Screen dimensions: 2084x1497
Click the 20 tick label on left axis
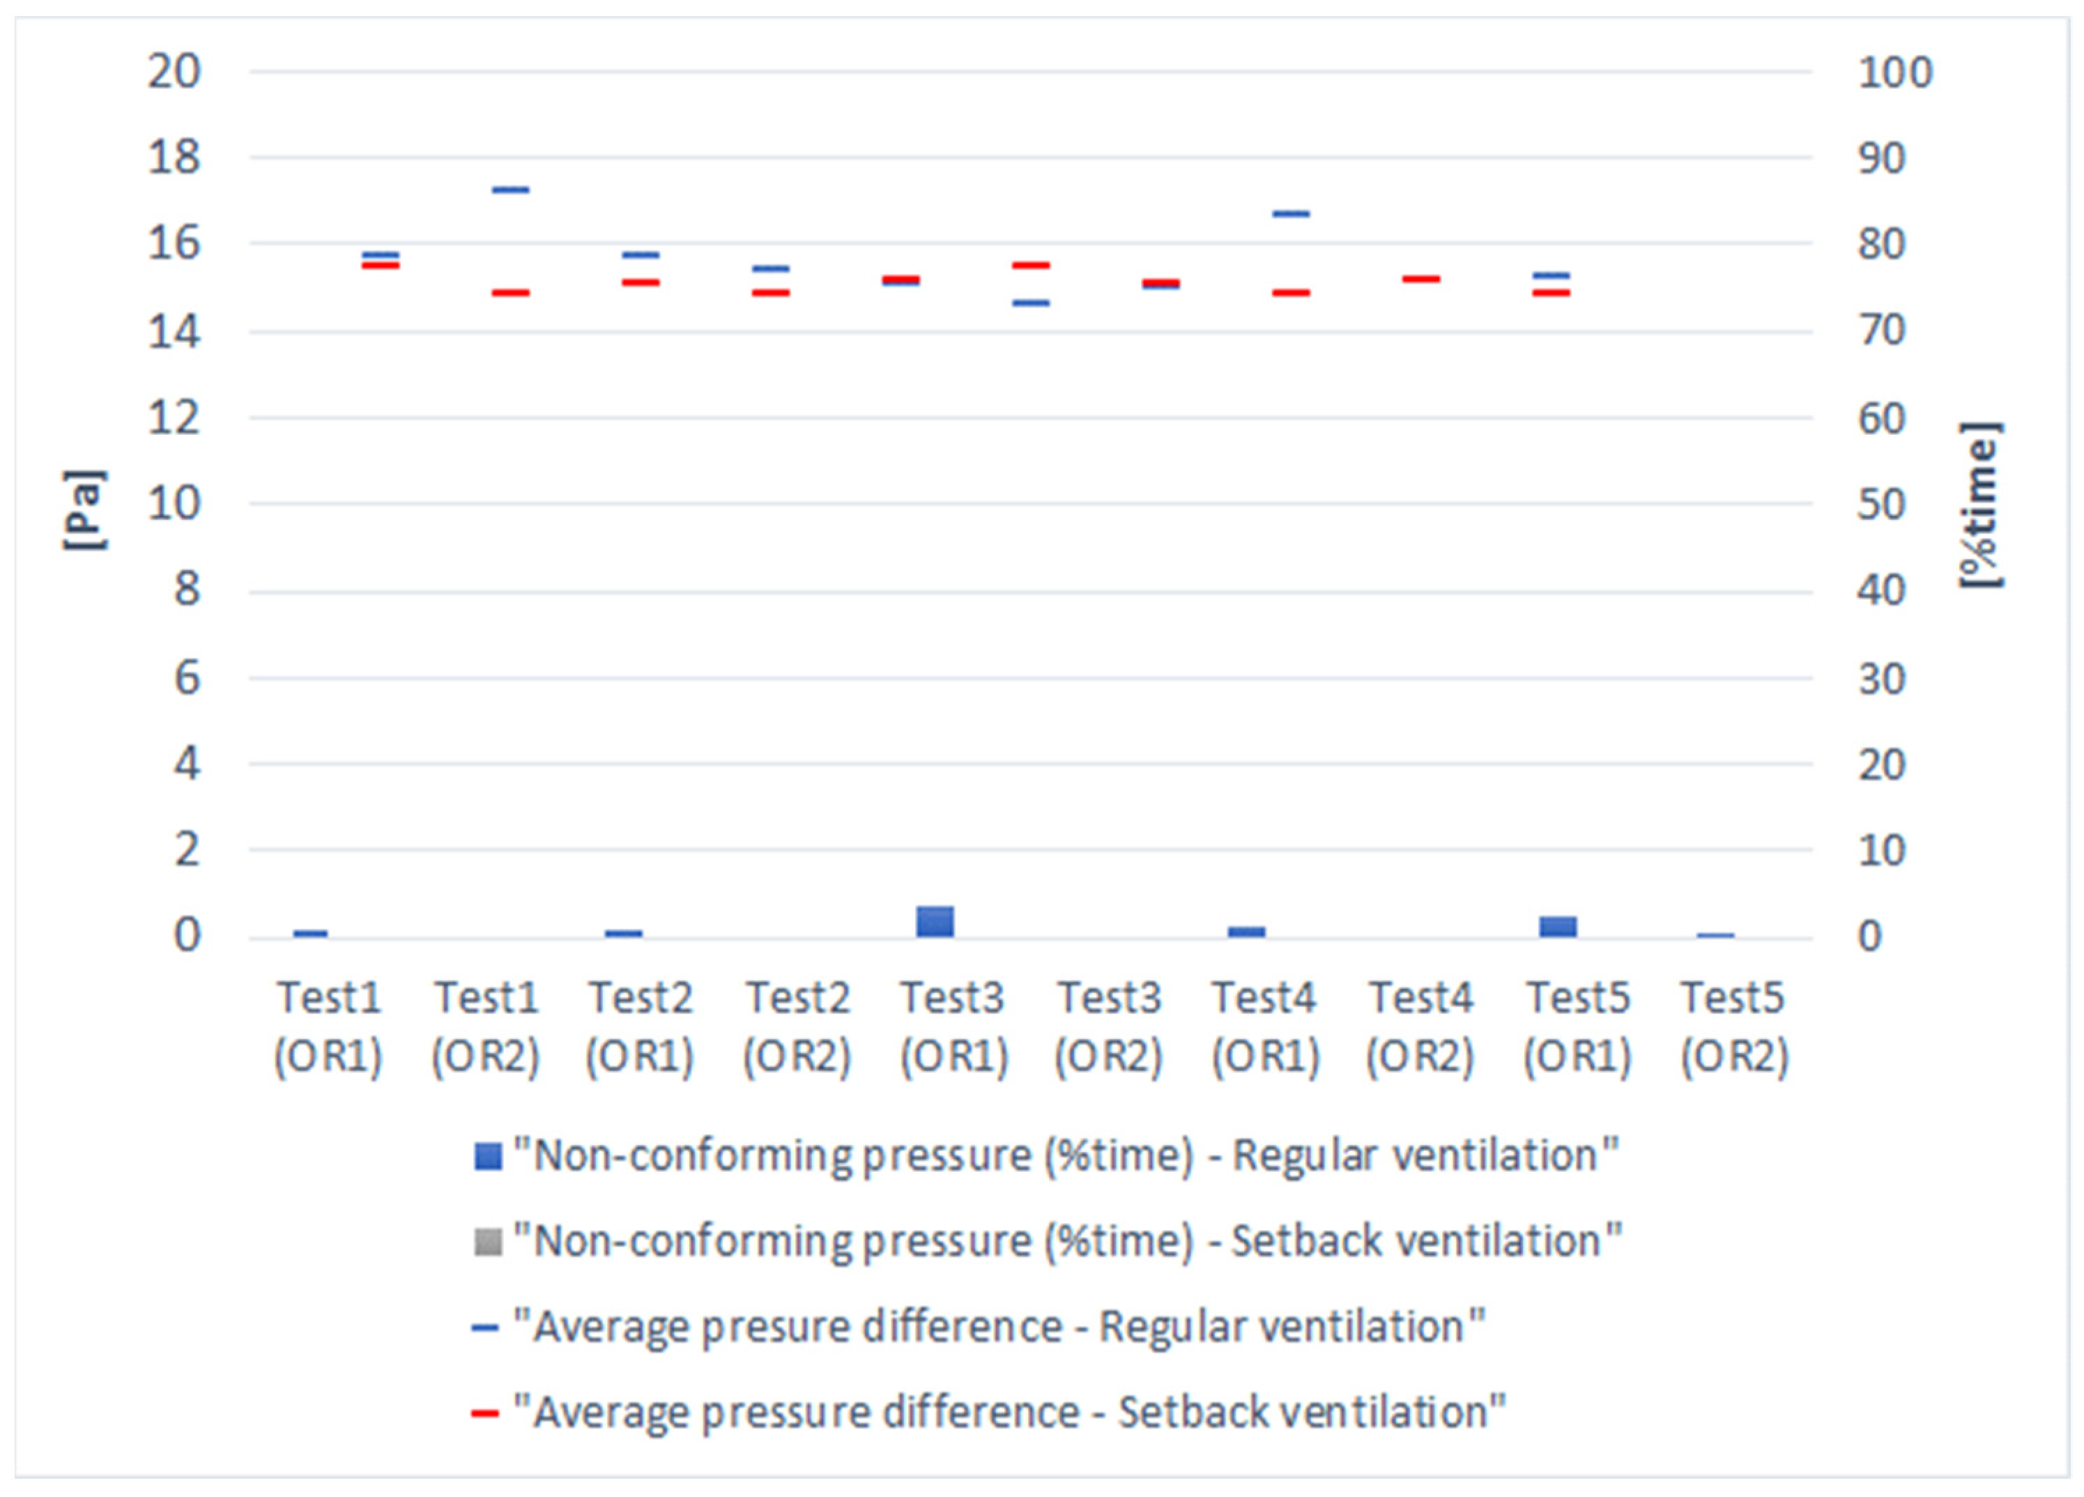pyautogui.click(x=174, y=72)
